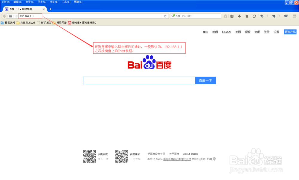This screenshot has width=299, height=180.
Task: Open the 贴吧 link
Action: [x=257, y=32]
